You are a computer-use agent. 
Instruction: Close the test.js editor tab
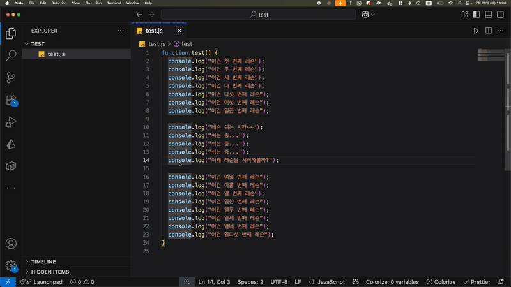(x=179, y=31)
